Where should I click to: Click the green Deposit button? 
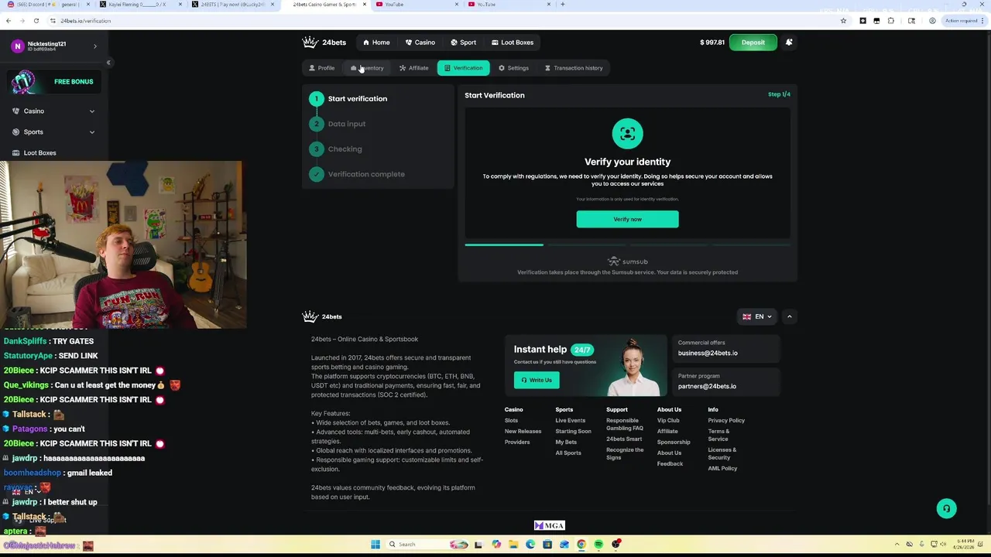(753, 43)
